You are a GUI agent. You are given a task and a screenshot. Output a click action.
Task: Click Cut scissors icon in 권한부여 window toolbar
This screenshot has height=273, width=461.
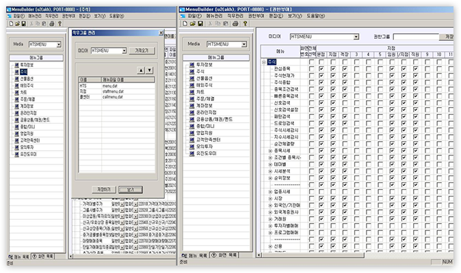tap(210, 23)
